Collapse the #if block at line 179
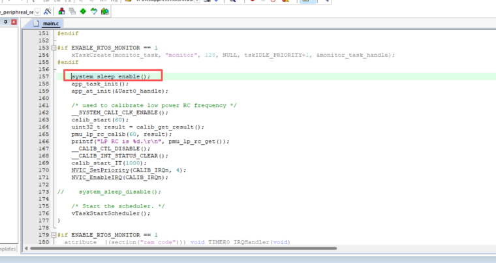Screen dimensions: 496x263 (x=54, y=234)
